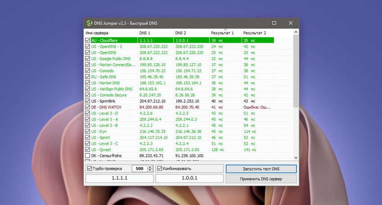Click the primary DNS field showing 1.1.1.1
This screenshot has width=382, height=205.
tap(119, 178)
